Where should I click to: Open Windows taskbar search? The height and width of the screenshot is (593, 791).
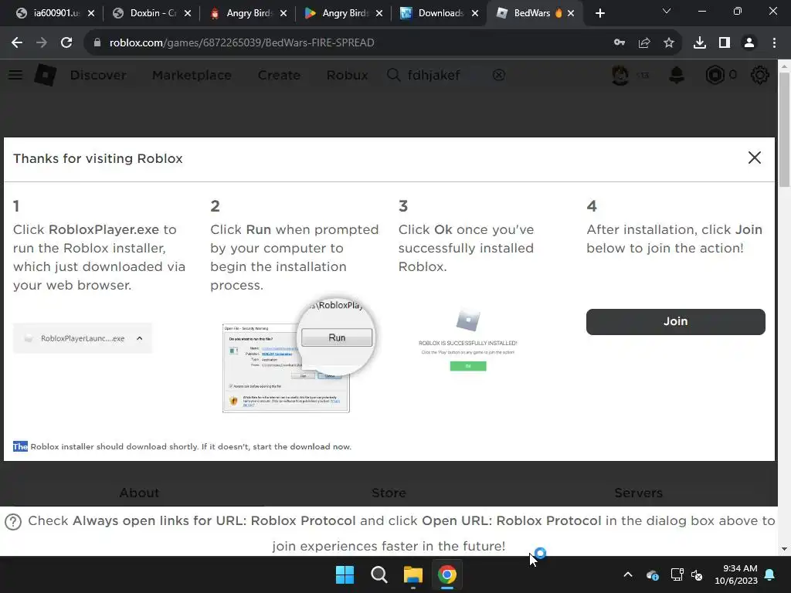pyautogui.click(x=379, y=574)
